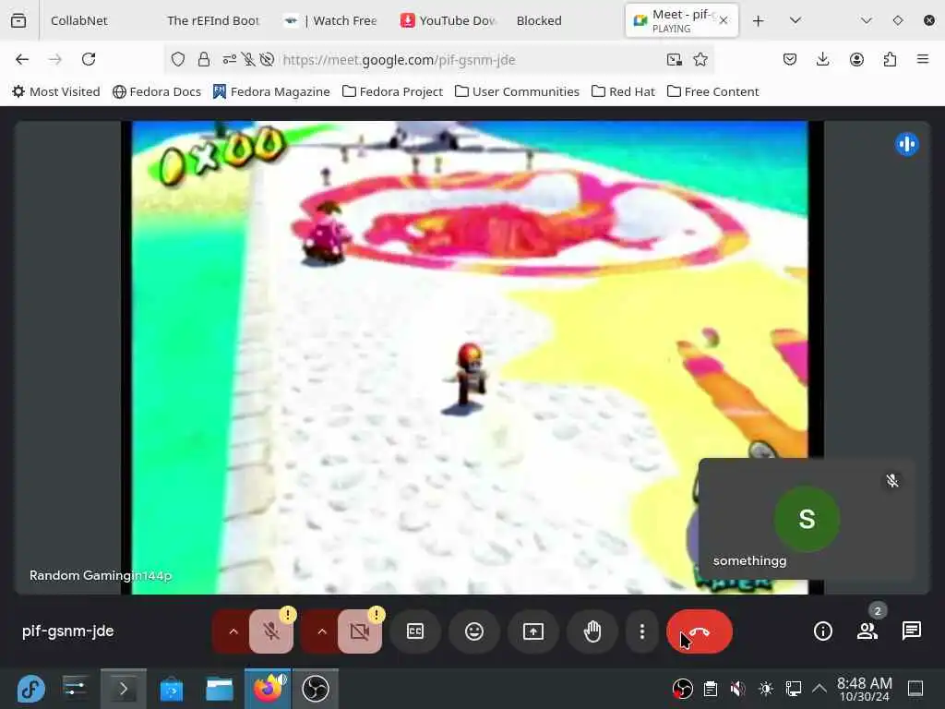
Task: Click the pif-gsnm-jde meeting code text
Action: coord(67,631)
